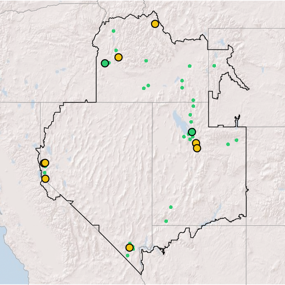Click small green dot in the far northeast

point(214,66)
